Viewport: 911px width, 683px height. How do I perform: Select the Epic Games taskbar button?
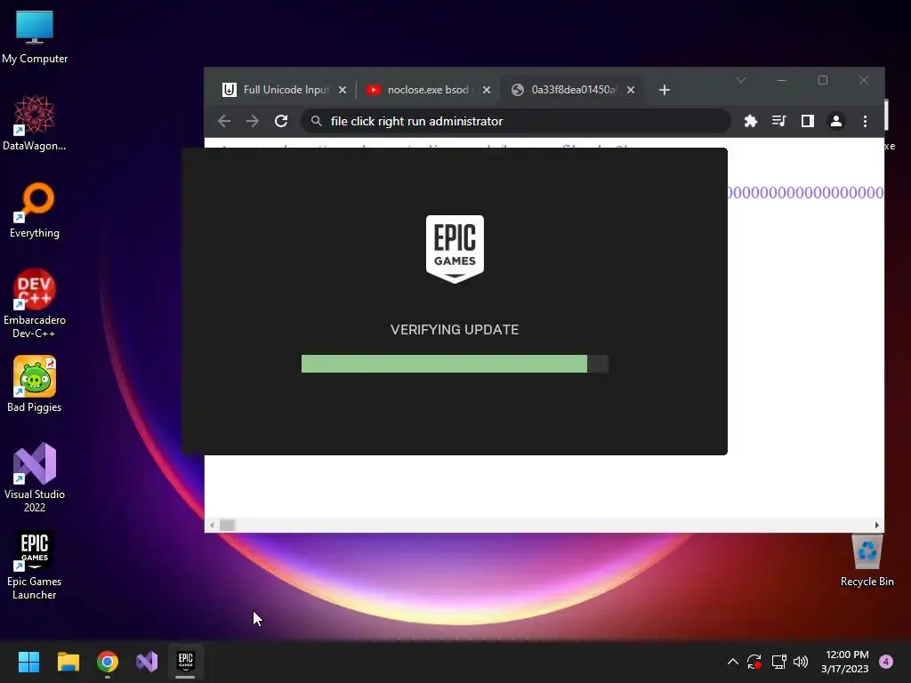185,662
